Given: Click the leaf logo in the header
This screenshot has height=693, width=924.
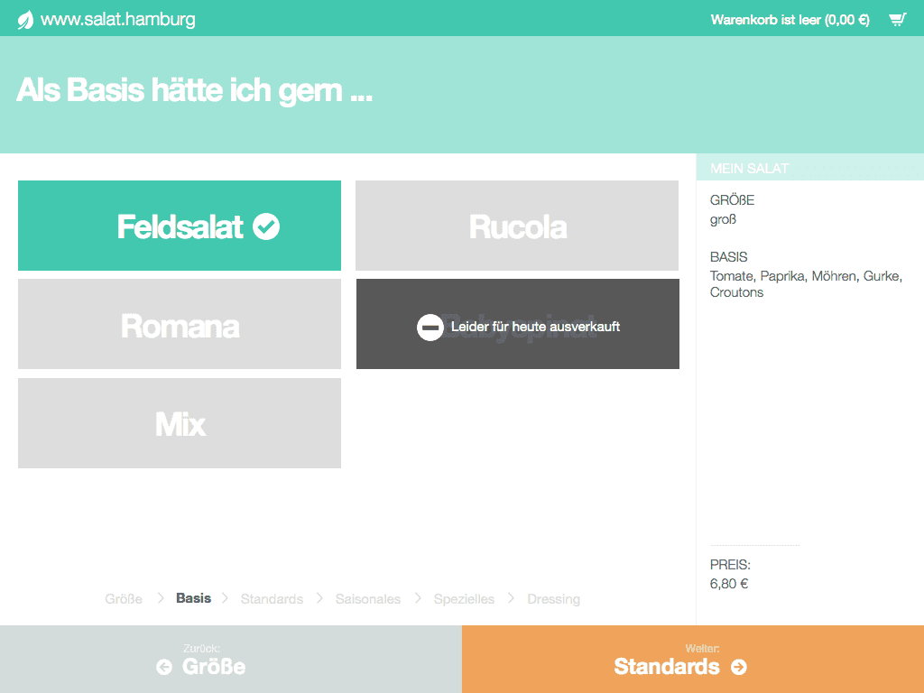Looking at the screenshot, I should click(27, 17).
